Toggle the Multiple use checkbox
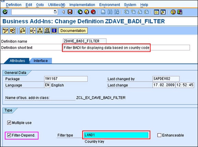The width and height of the screenshot is (198, 147). (9, 123)
